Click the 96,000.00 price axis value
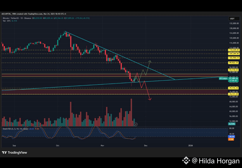This screenshot has width=242, height=168. pyautogui.click(x=234, y=67)
